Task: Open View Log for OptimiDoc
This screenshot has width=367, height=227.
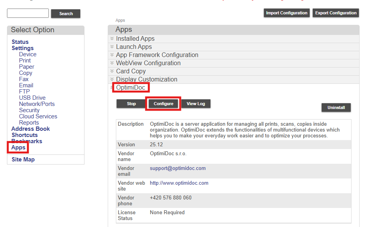Action: [196, 104]
